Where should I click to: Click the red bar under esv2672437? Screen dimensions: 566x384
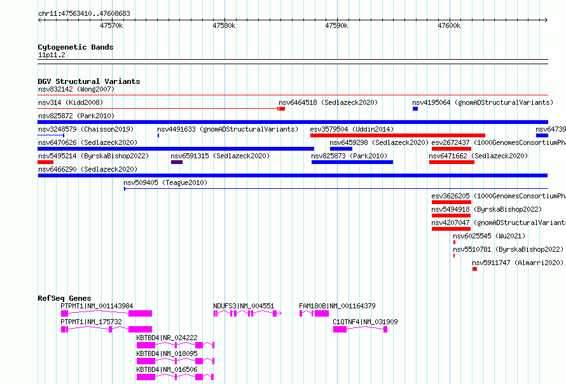[452, 149]
